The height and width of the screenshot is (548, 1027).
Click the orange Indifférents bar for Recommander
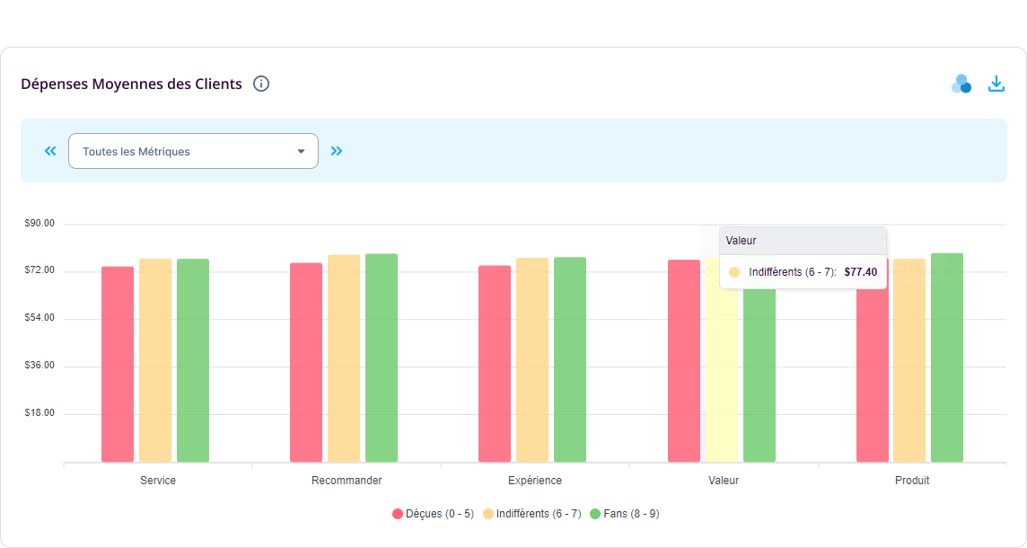click(344, 358)
